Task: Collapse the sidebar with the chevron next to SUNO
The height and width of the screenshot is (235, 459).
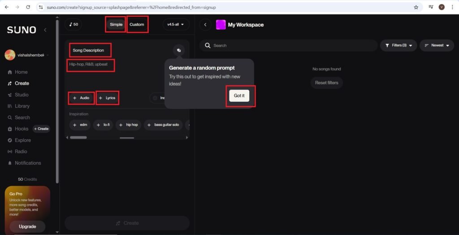Action: (x=45, y=30)
